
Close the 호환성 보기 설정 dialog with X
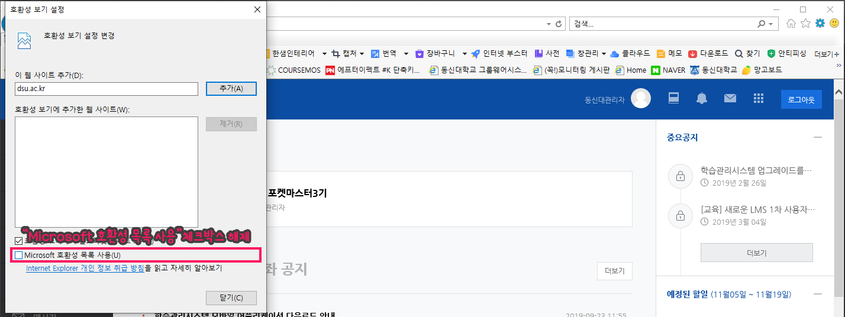(257, 9)
